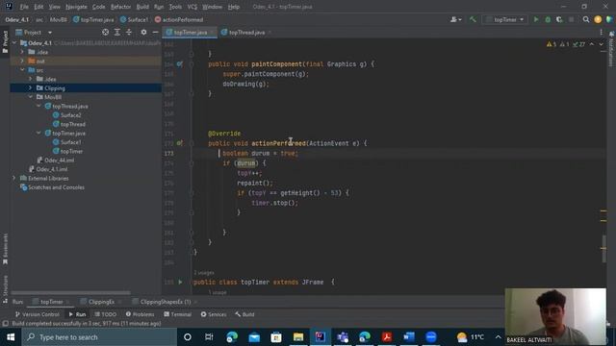Open the File menu
The width and height of the screenshot is (616, 346).
click(x=24, y=7)
